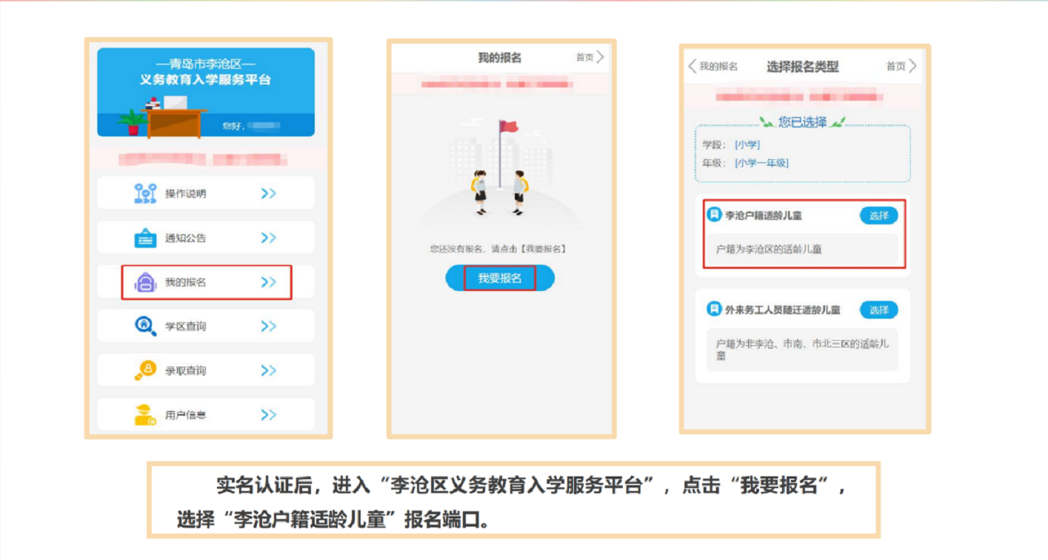Click the 学区查询 magnifier icon

pos(145,326)
